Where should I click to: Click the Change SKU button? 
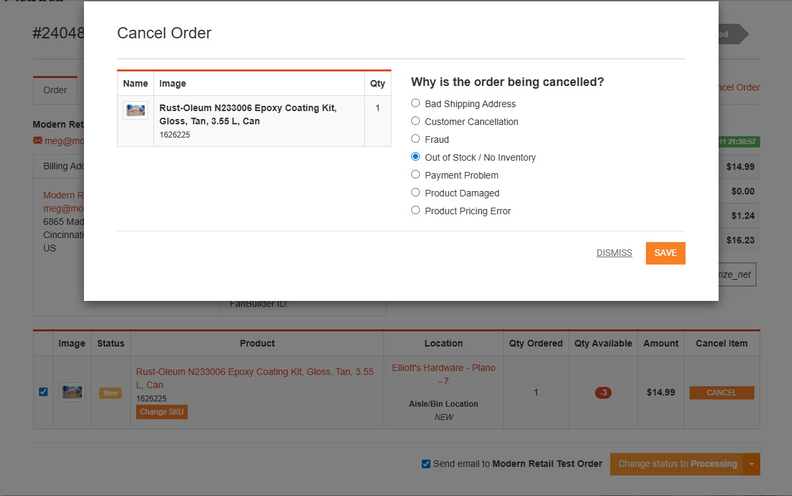(161, 412)
